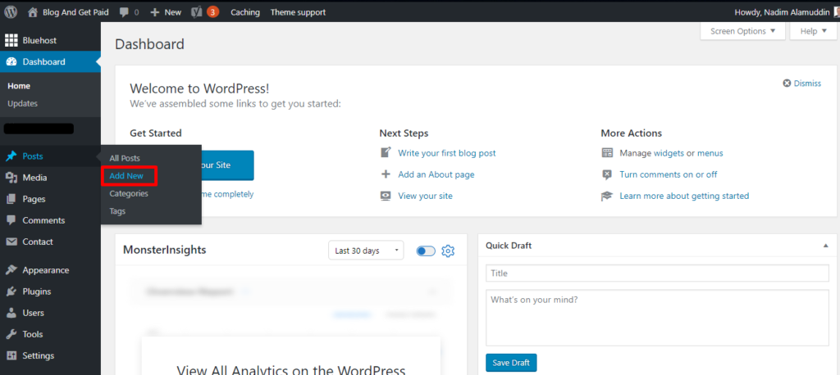Click the orange 3 notification badge
Screen dimensions: 840x375
[x=212, y=11]
